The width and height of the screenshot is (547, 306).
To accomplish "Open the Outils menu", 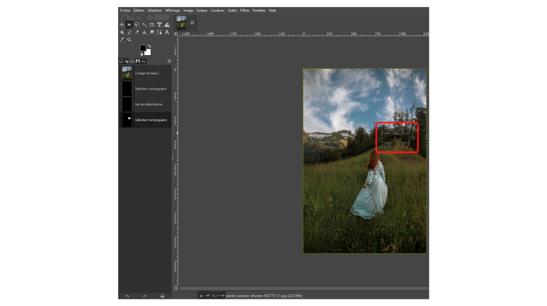I will tap(232, 10).
